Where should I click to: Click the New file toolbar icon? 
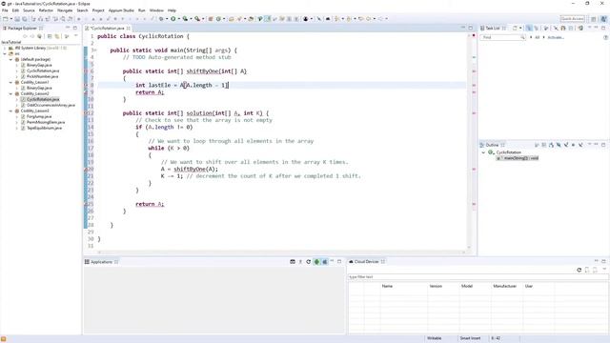click(x=6, y=19)
